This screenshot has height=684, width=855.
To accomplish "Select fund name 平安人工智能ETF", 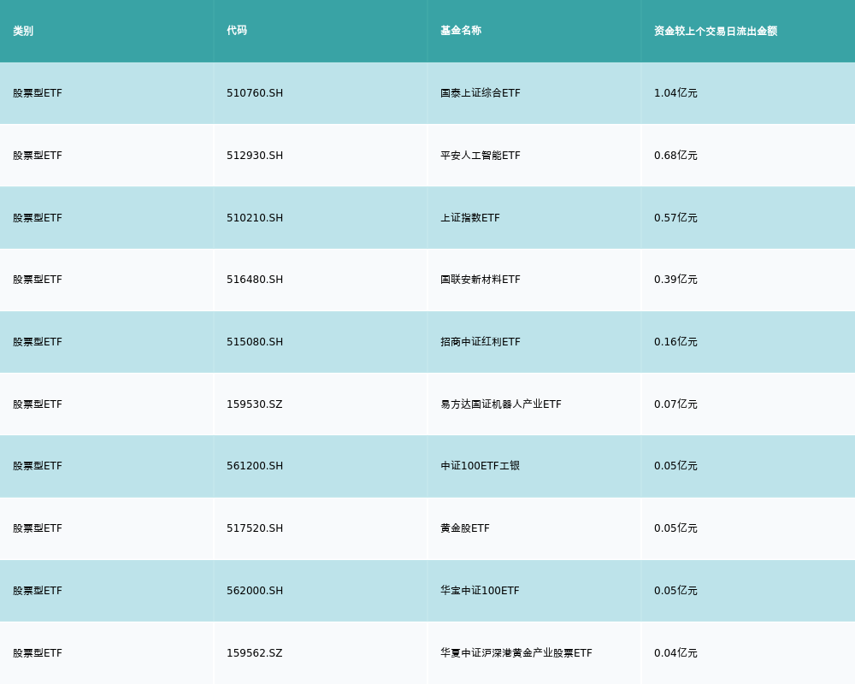I will point(481,156).
